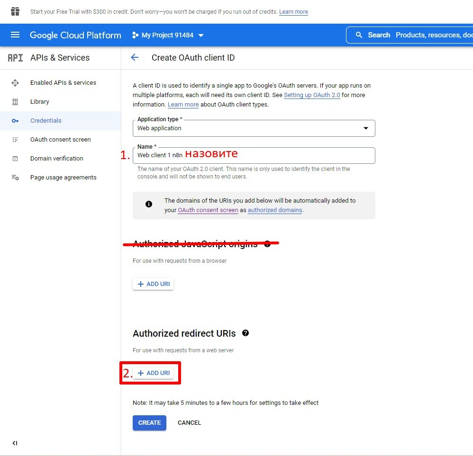Open help for Authorized JavaScript origins
Screen dimensions: 473x456
point(267,244)
